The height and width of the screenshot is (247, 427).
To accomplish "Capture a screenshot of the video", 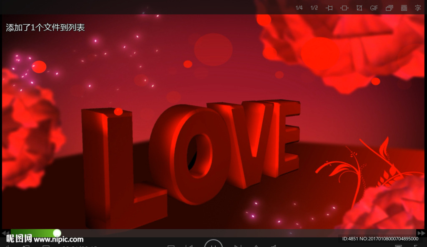I will coord(404,8).
